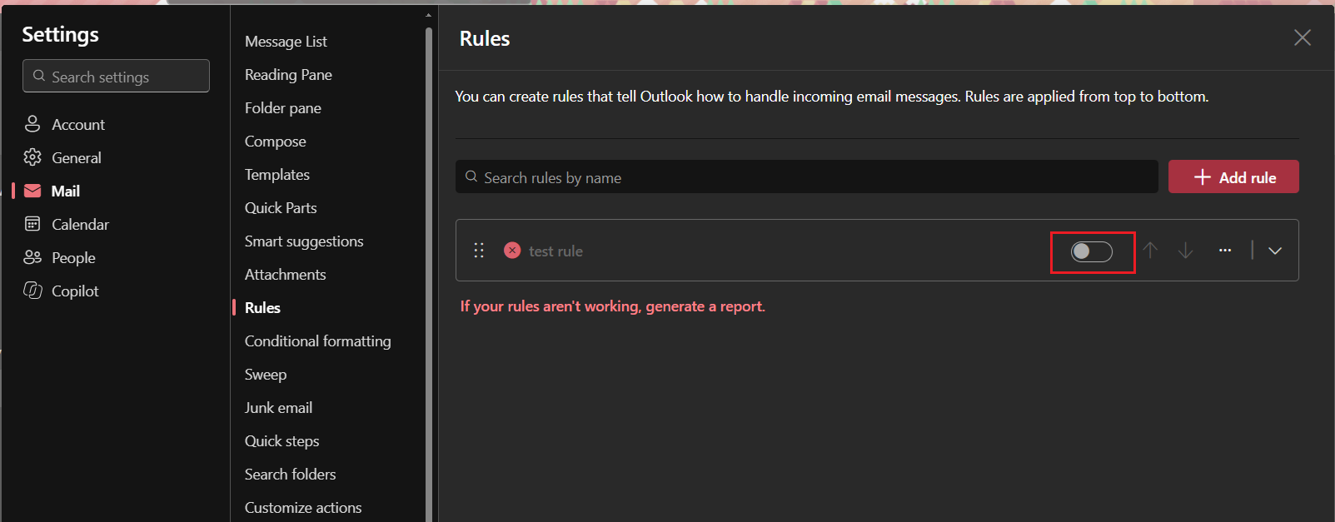This screenshot has width=1335, height=522.
Task: Open Attachments settings
Action: point(285,274)
